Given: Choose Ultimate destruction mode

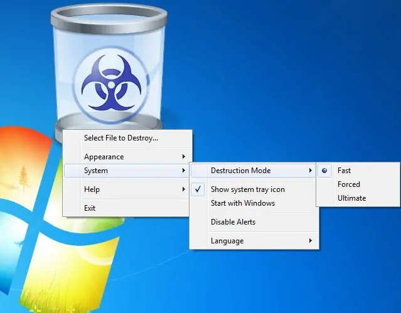Looking at the screenshot, I should pos(351,198).
